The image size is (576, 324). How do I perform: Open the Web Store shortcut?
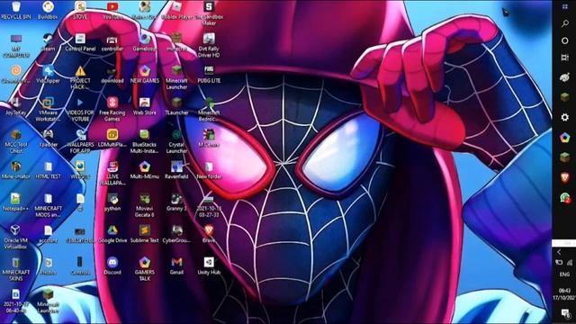145,106
